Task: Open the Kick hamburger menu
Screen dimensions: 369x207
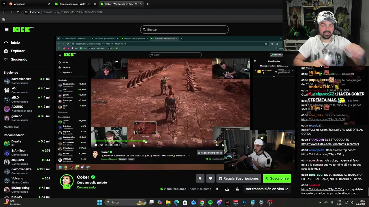Action: [7, 29]
